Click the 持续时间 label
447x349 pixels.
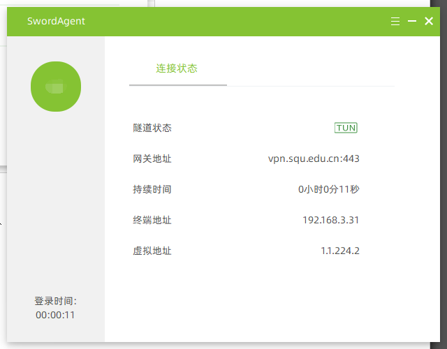point(152,189)
